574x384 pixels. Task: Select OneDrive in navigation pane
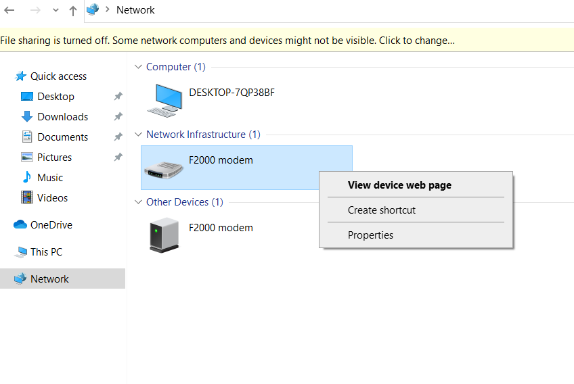pyautogui.click(x=51, y=225)
